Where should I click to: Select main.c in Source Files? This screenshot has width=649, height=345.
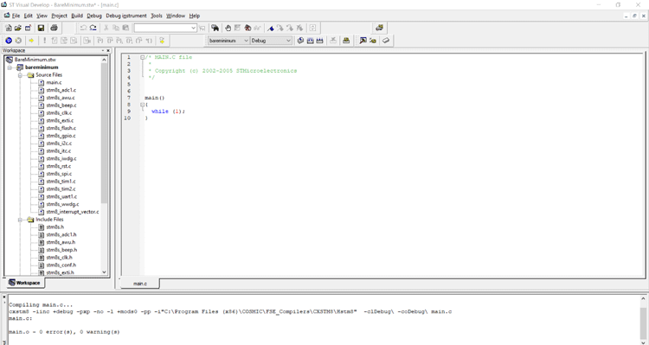54,82
